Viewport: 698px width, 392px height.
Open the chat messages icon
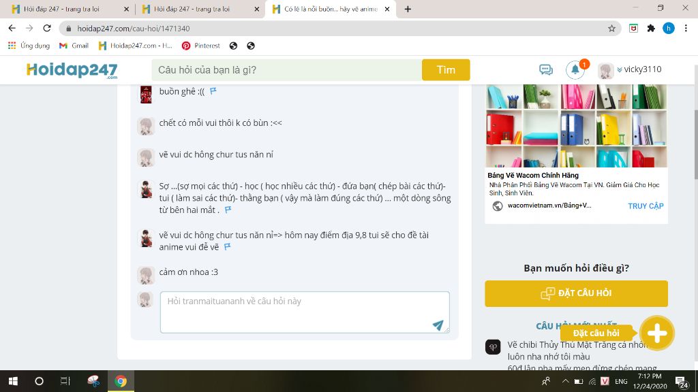(546, 70)
